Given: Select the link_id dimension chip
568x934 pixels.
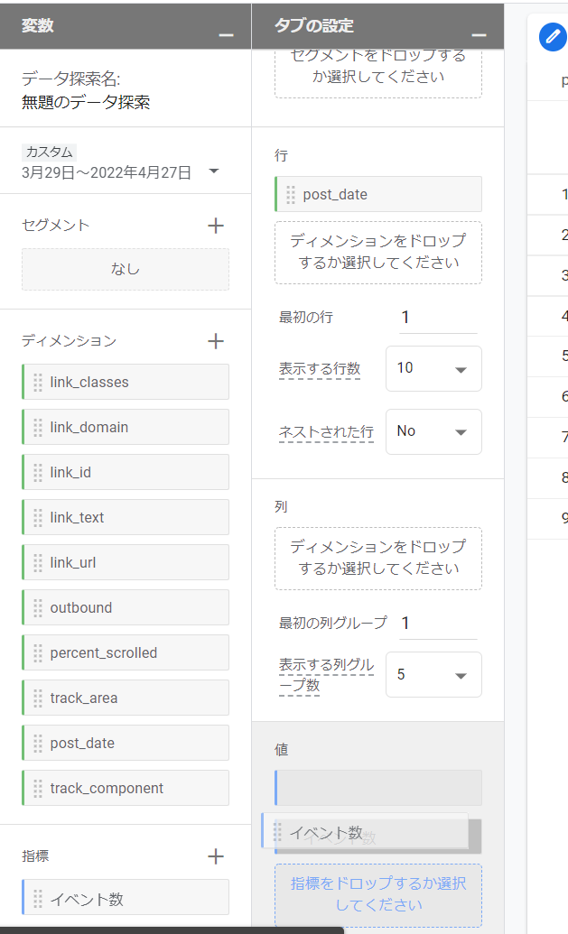Looking at the screenshot, I should coord(126,472).
